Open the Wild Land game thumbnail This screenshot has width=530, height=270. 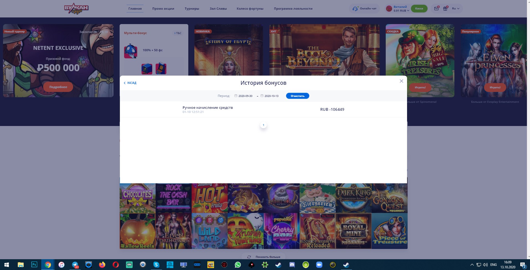[210, 231]
